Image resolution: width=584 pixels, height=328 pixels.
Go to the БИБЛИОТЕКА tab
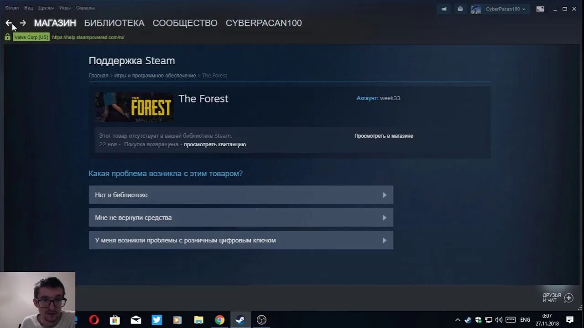115,23
